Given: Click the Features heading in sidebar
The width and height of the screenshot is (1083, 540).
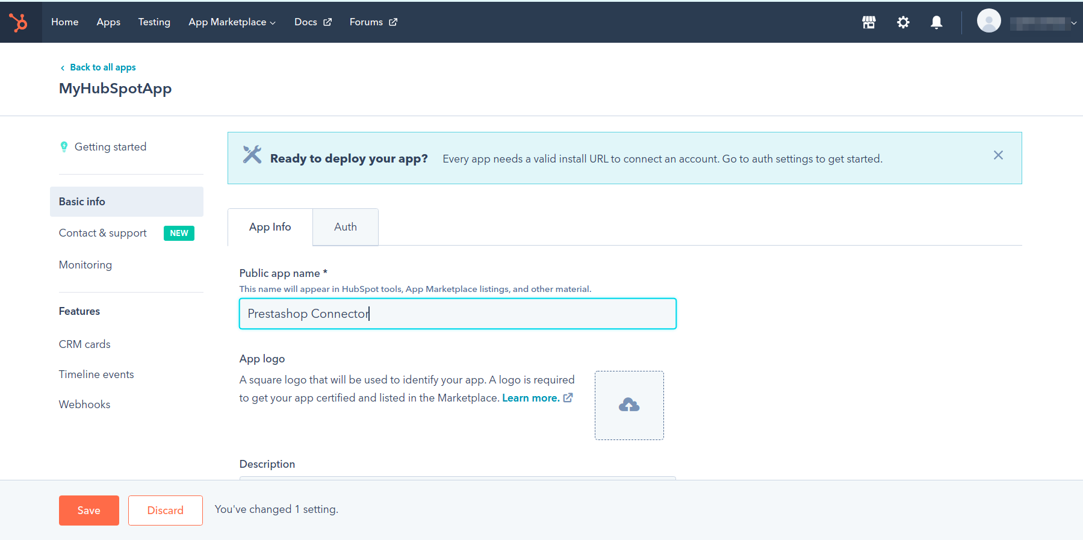Looking at the screenshot, I should 79,311.
